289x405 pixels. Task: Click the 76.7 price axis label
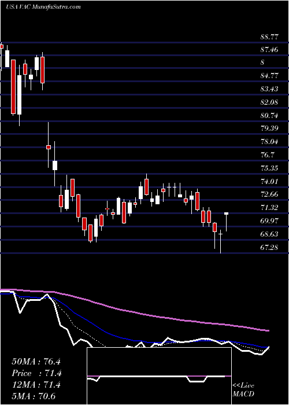click(x=268, y=155)
